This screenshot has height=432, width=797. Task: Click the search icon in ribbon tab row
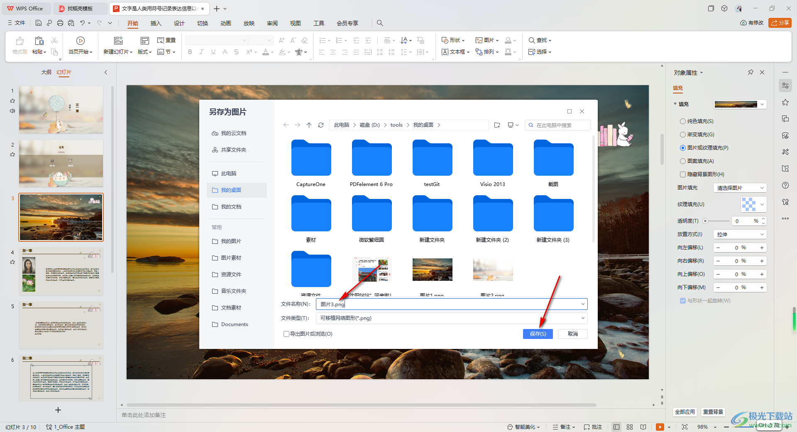pyautogui.click(x=380, y=23)
